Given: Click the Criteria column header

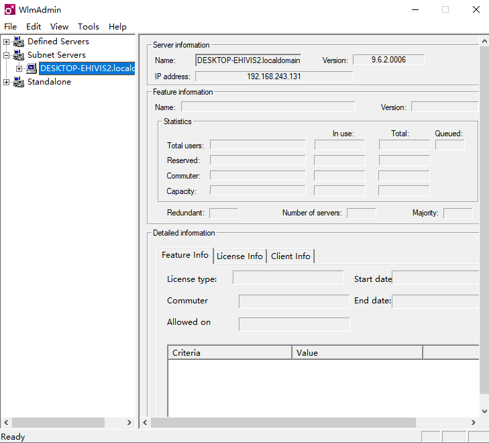Looking at the screenshot, I should pyautogui.click(x=229, y=352).
